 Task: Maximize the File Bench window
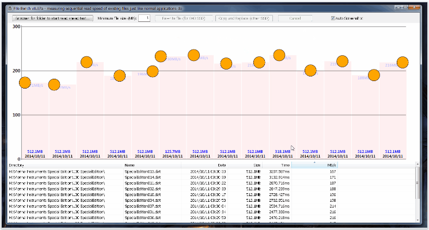click(x=405, y=7)
